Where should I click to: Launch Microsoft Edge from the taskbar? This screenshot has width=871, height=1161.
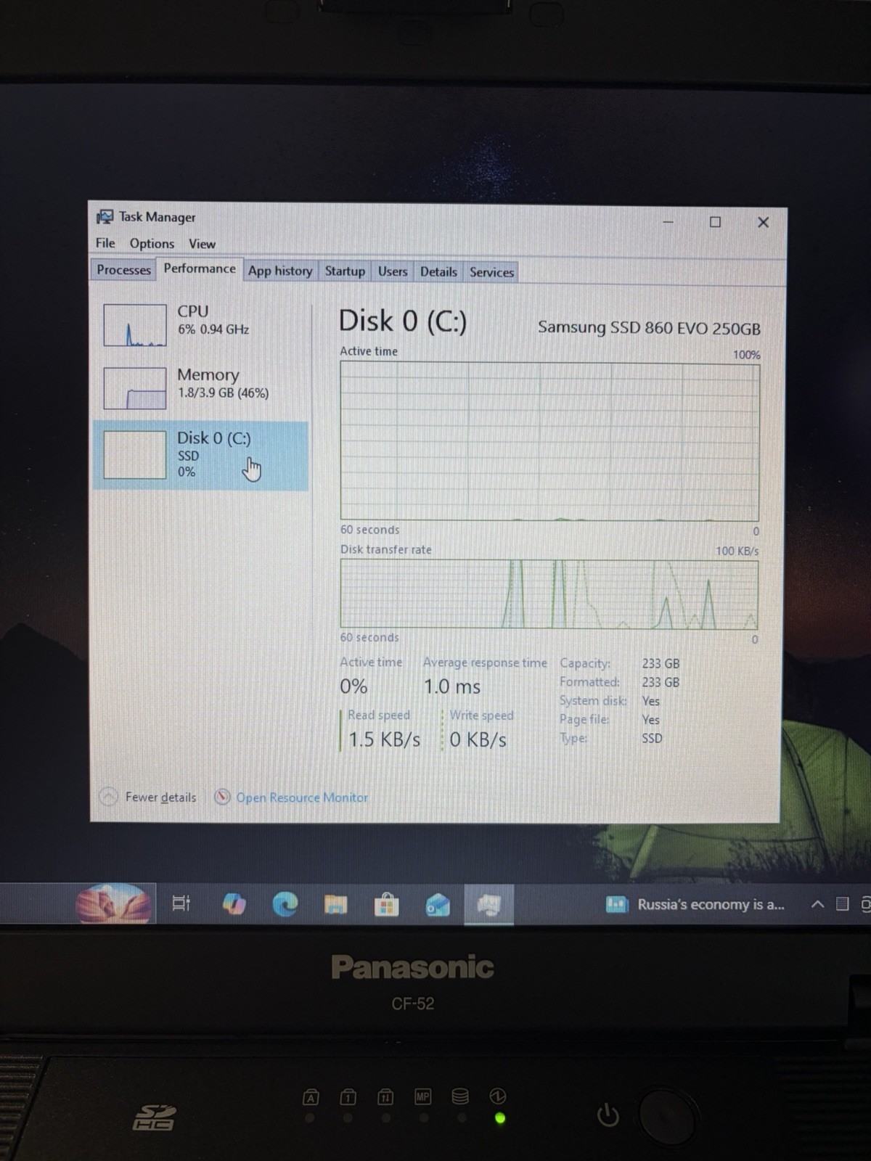[x=285, y=904]
